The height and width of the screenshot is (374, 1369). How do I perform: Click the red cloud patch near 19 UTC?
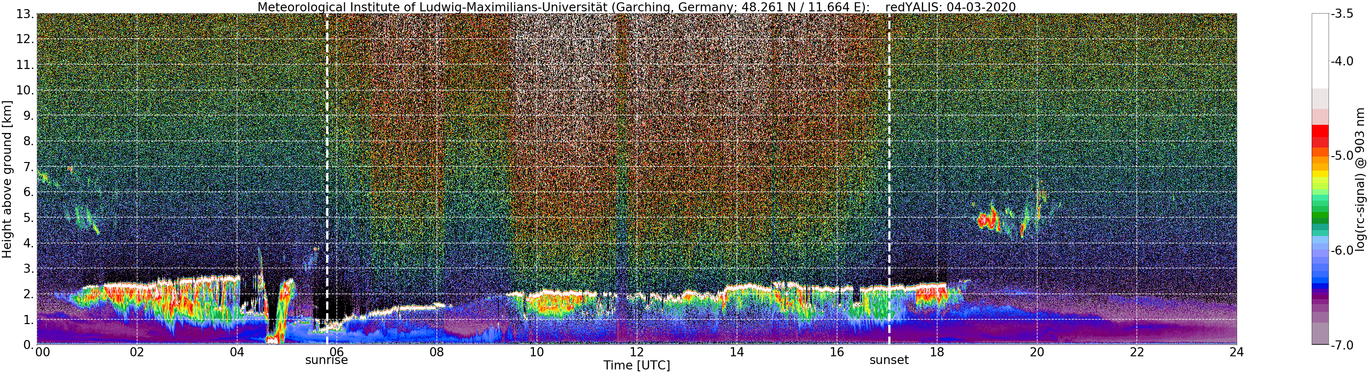pyautogui.click(x=988, y=220)
